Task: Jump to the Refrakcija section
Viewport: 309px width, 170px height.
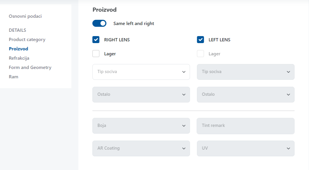Action: tap(19, 58)
